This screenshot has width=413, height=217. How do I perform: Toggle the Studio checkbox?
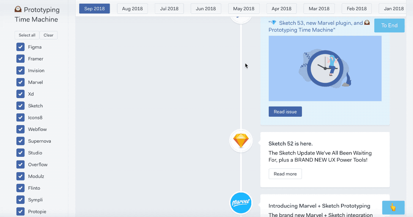coord(20,152)
